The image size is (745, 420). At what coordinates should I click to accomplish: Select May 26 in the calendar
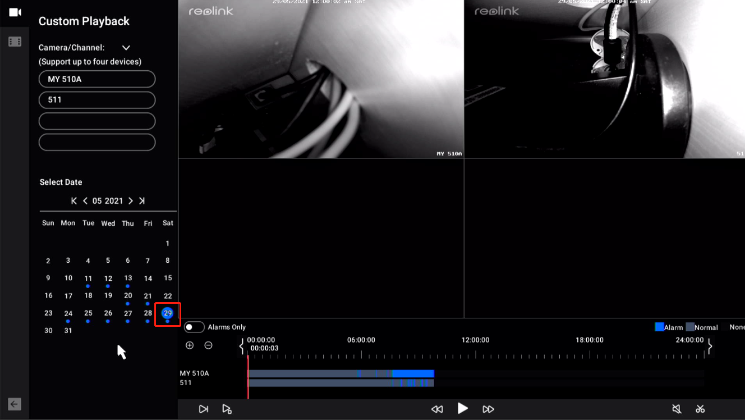coord(108,313)
